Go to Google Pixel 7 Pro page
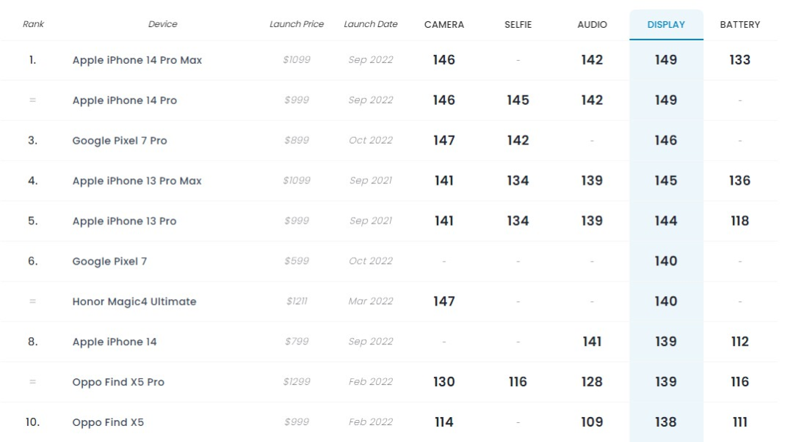This screenshot has width=793, height=442. click(119, 141)
